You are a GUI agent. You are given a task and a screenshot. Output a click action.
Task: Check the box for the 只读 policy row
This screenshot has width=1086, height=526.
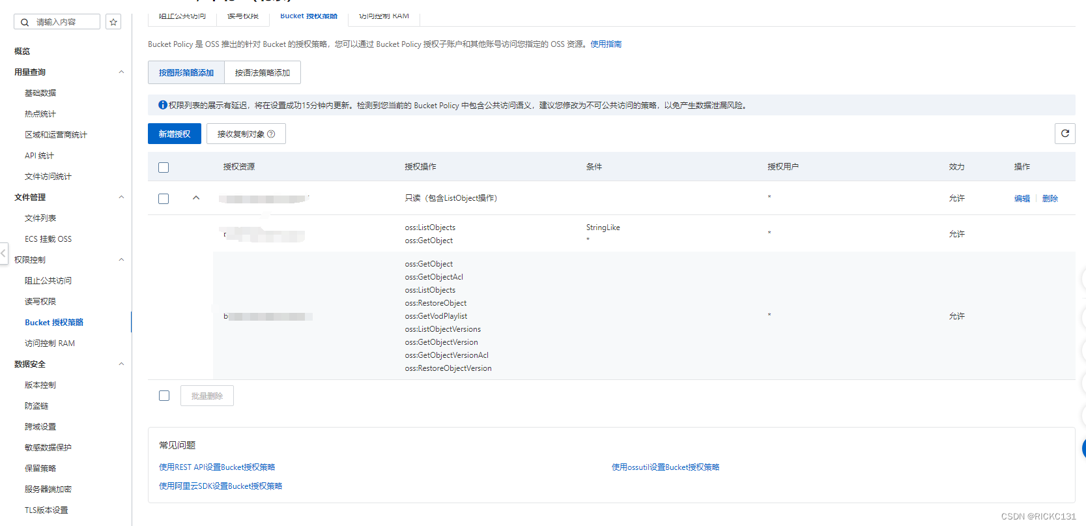[x=164, y=199]
